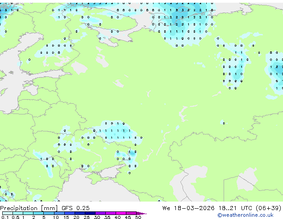This screenshot has height=219, width=283.
Task: Click the legend label "0.1"
Action: (x=5, y=217)
